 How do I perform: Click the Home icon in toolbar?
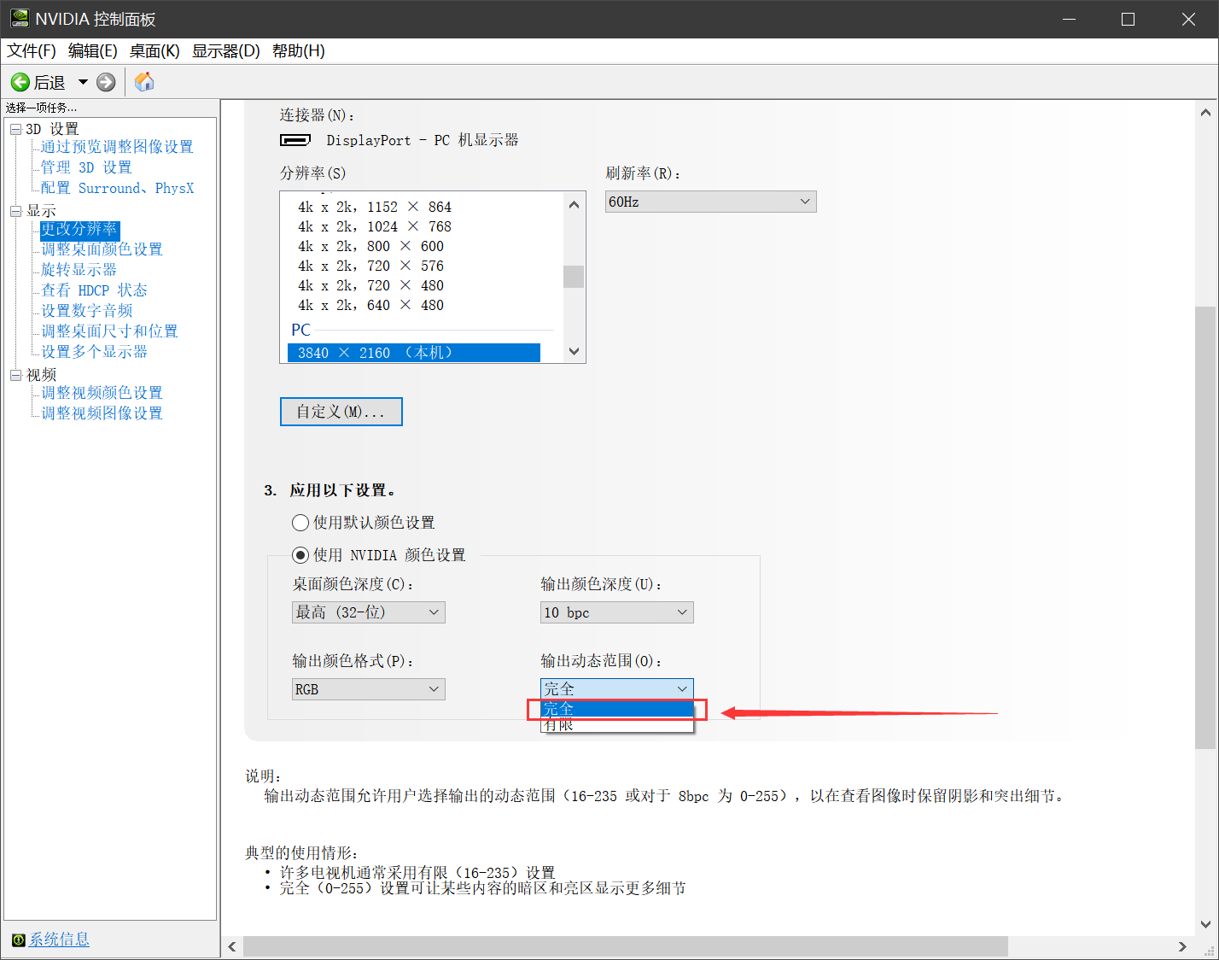coord(144,82)
